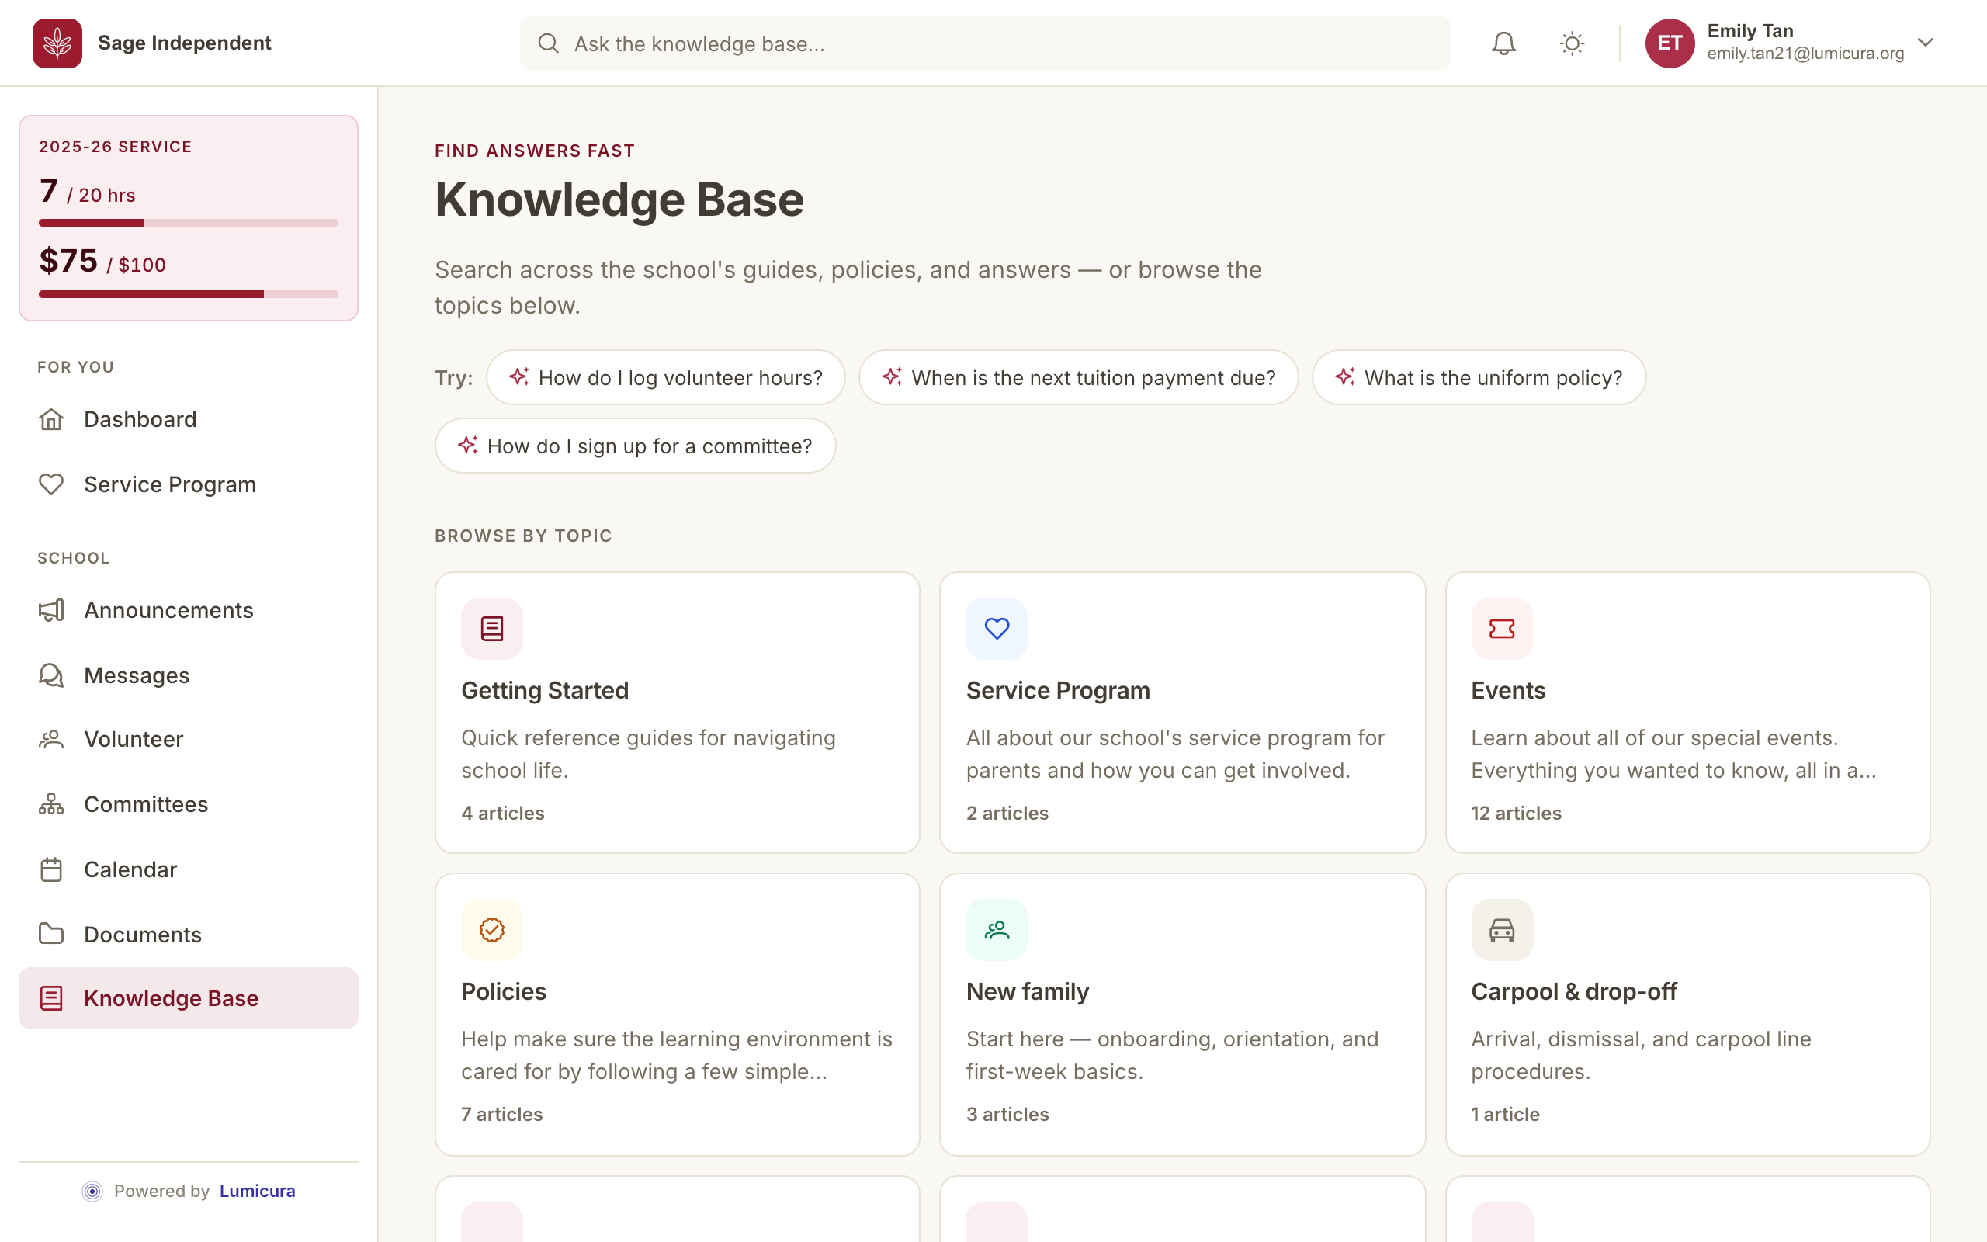
Task: Toggle the light/dark theme sun icon
Action: click(x=1572, y=43)
